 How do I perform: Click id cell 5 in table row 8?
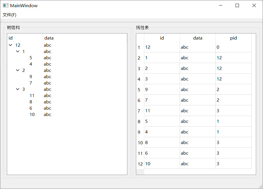[162, 121]
